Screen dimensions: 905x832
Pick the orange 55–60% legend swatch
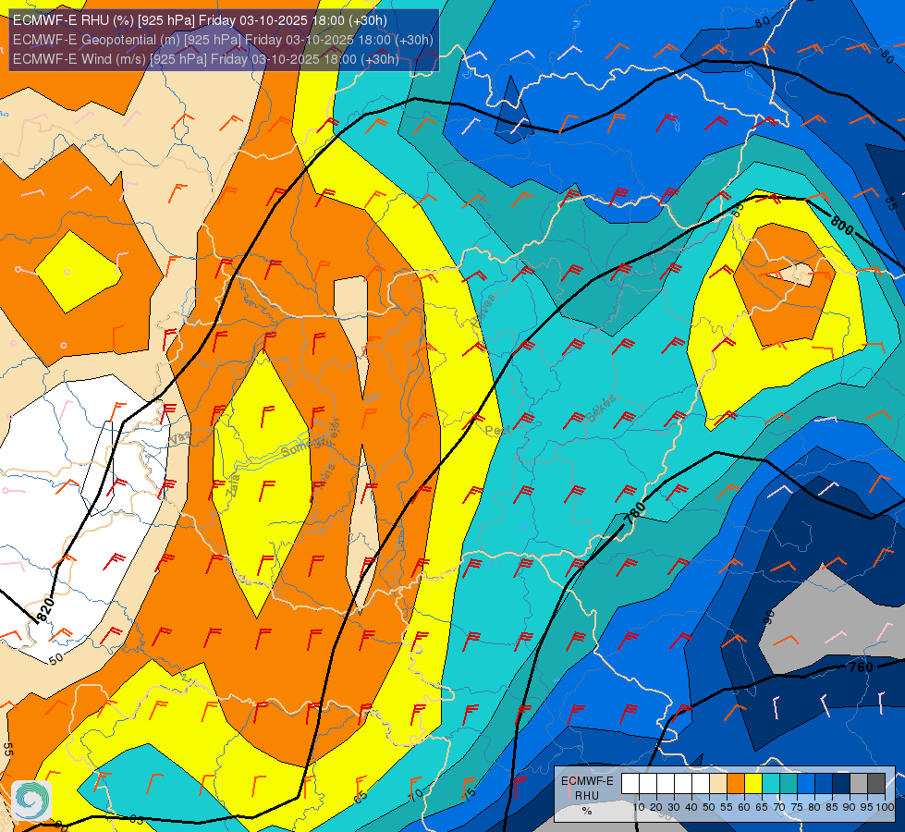tap(735, 784)
